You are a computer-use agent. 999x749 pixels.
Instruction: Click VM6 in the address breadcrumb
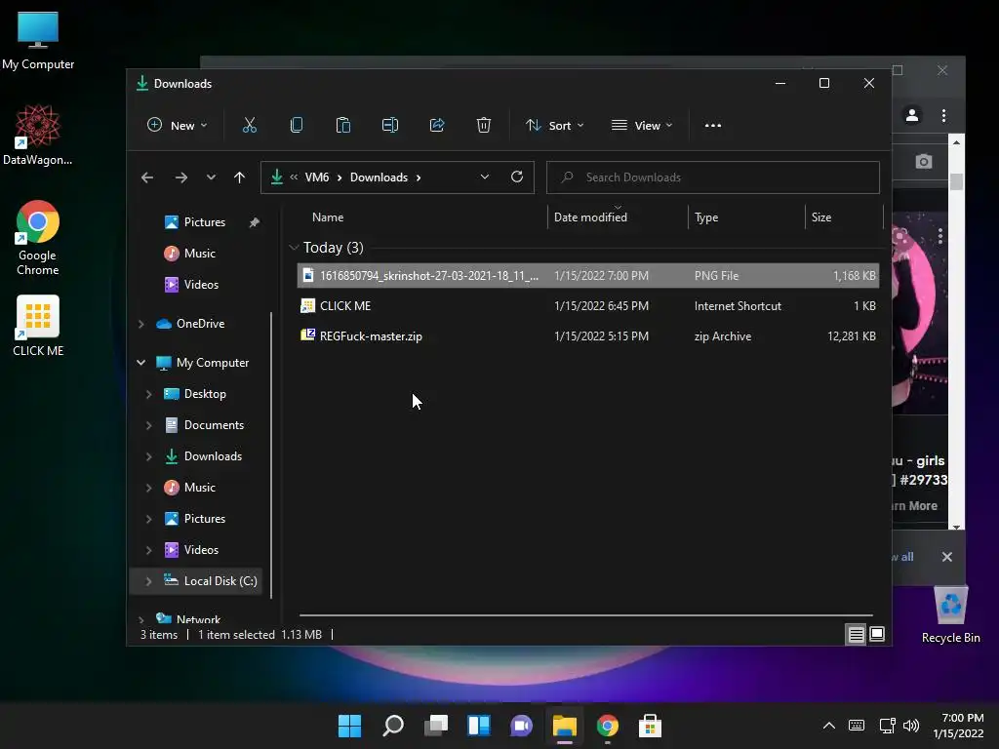point(317,177)
